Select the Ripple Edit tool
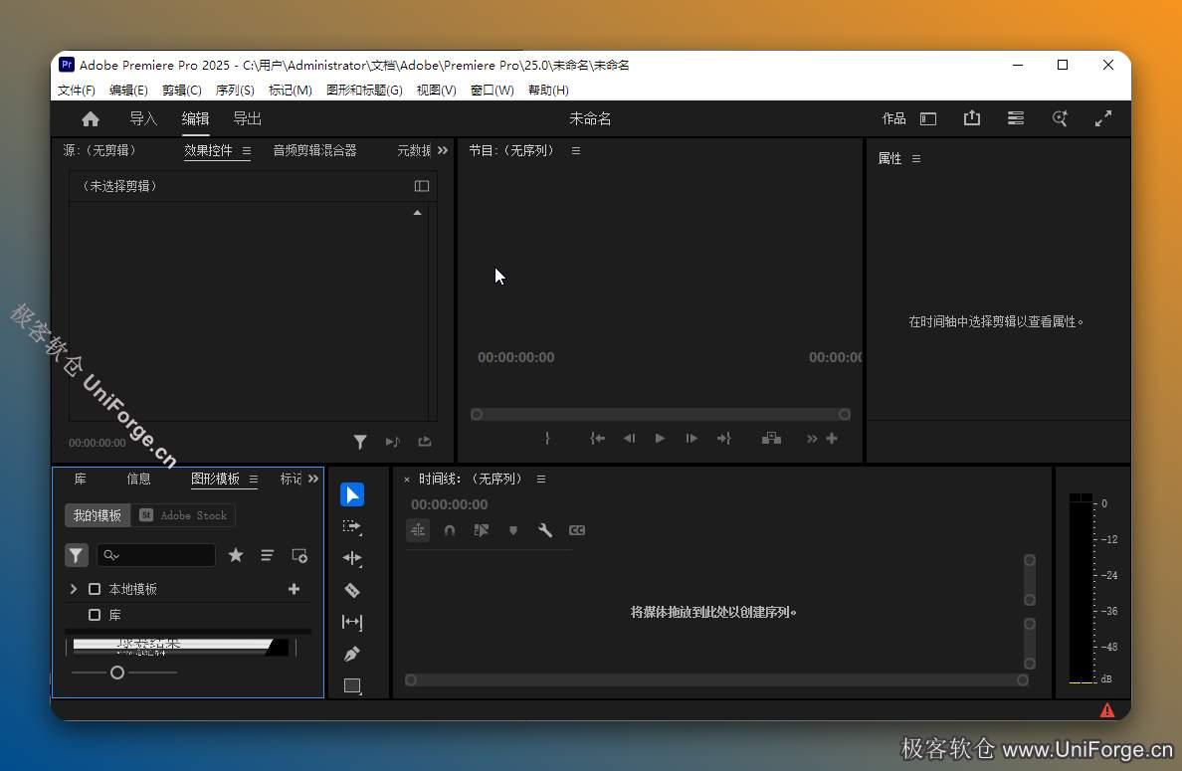 pos(352,558)
